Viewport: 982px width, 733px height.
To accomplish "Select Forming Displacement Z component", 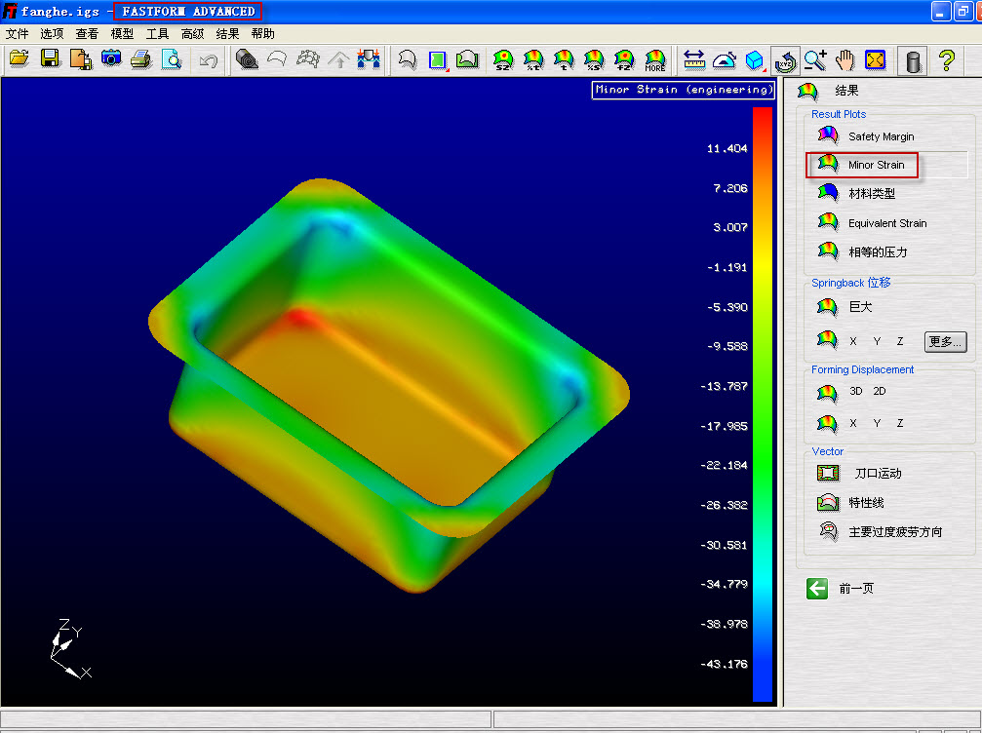I will pos(900,423).
